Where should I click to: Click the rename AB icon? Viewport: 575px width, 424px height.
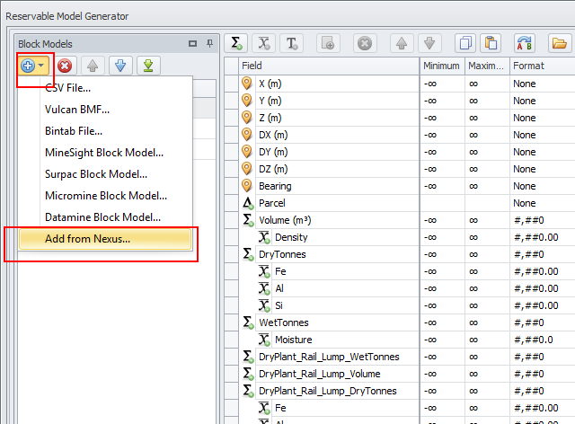[x=525, y=43]
